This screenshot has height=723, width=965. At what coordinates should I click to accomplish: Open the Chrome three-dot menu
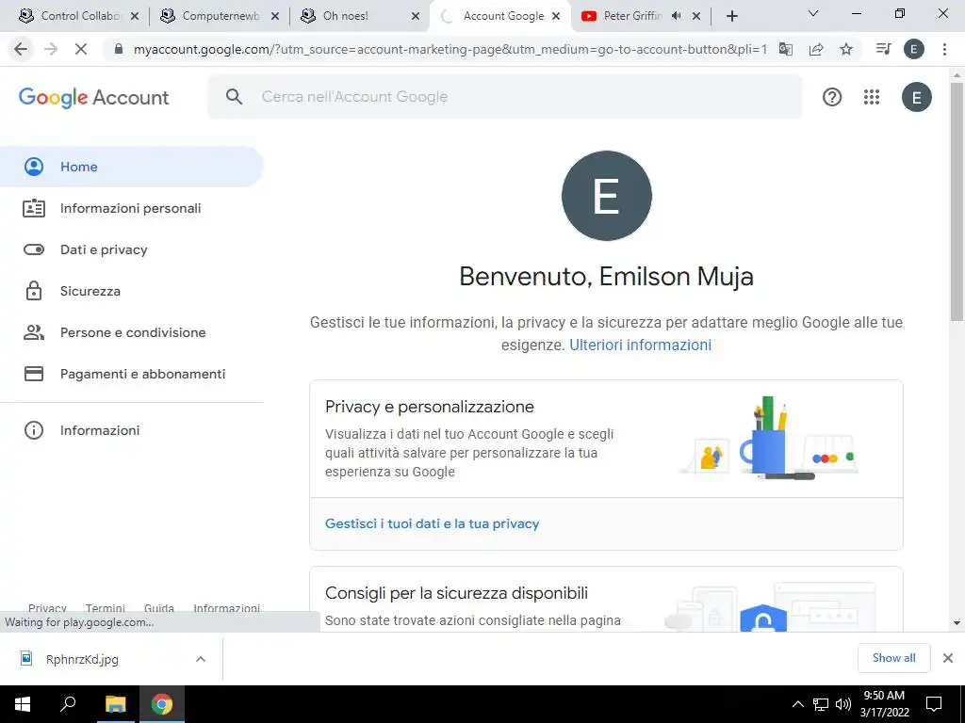coord(944,49)
